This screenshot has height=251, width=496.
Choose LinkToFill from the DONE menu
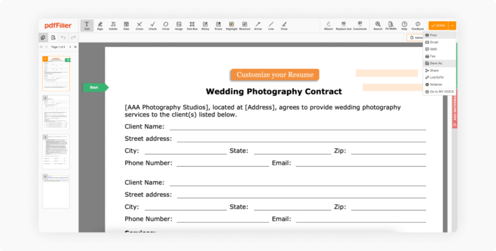439,78
